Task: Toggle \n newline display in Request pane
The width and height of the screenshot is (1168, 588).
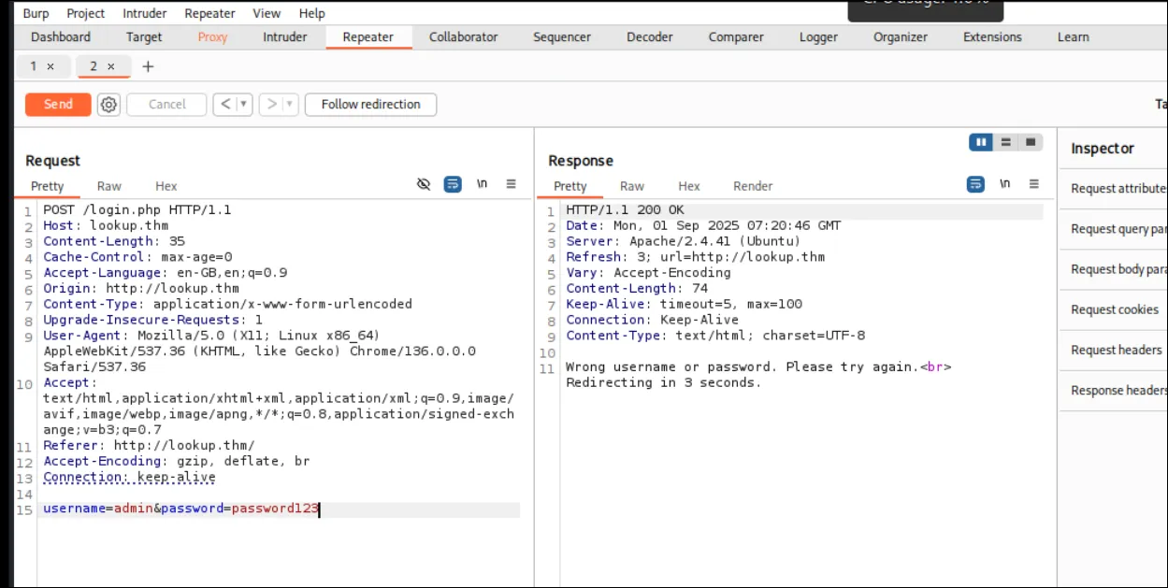Action: 482,184
